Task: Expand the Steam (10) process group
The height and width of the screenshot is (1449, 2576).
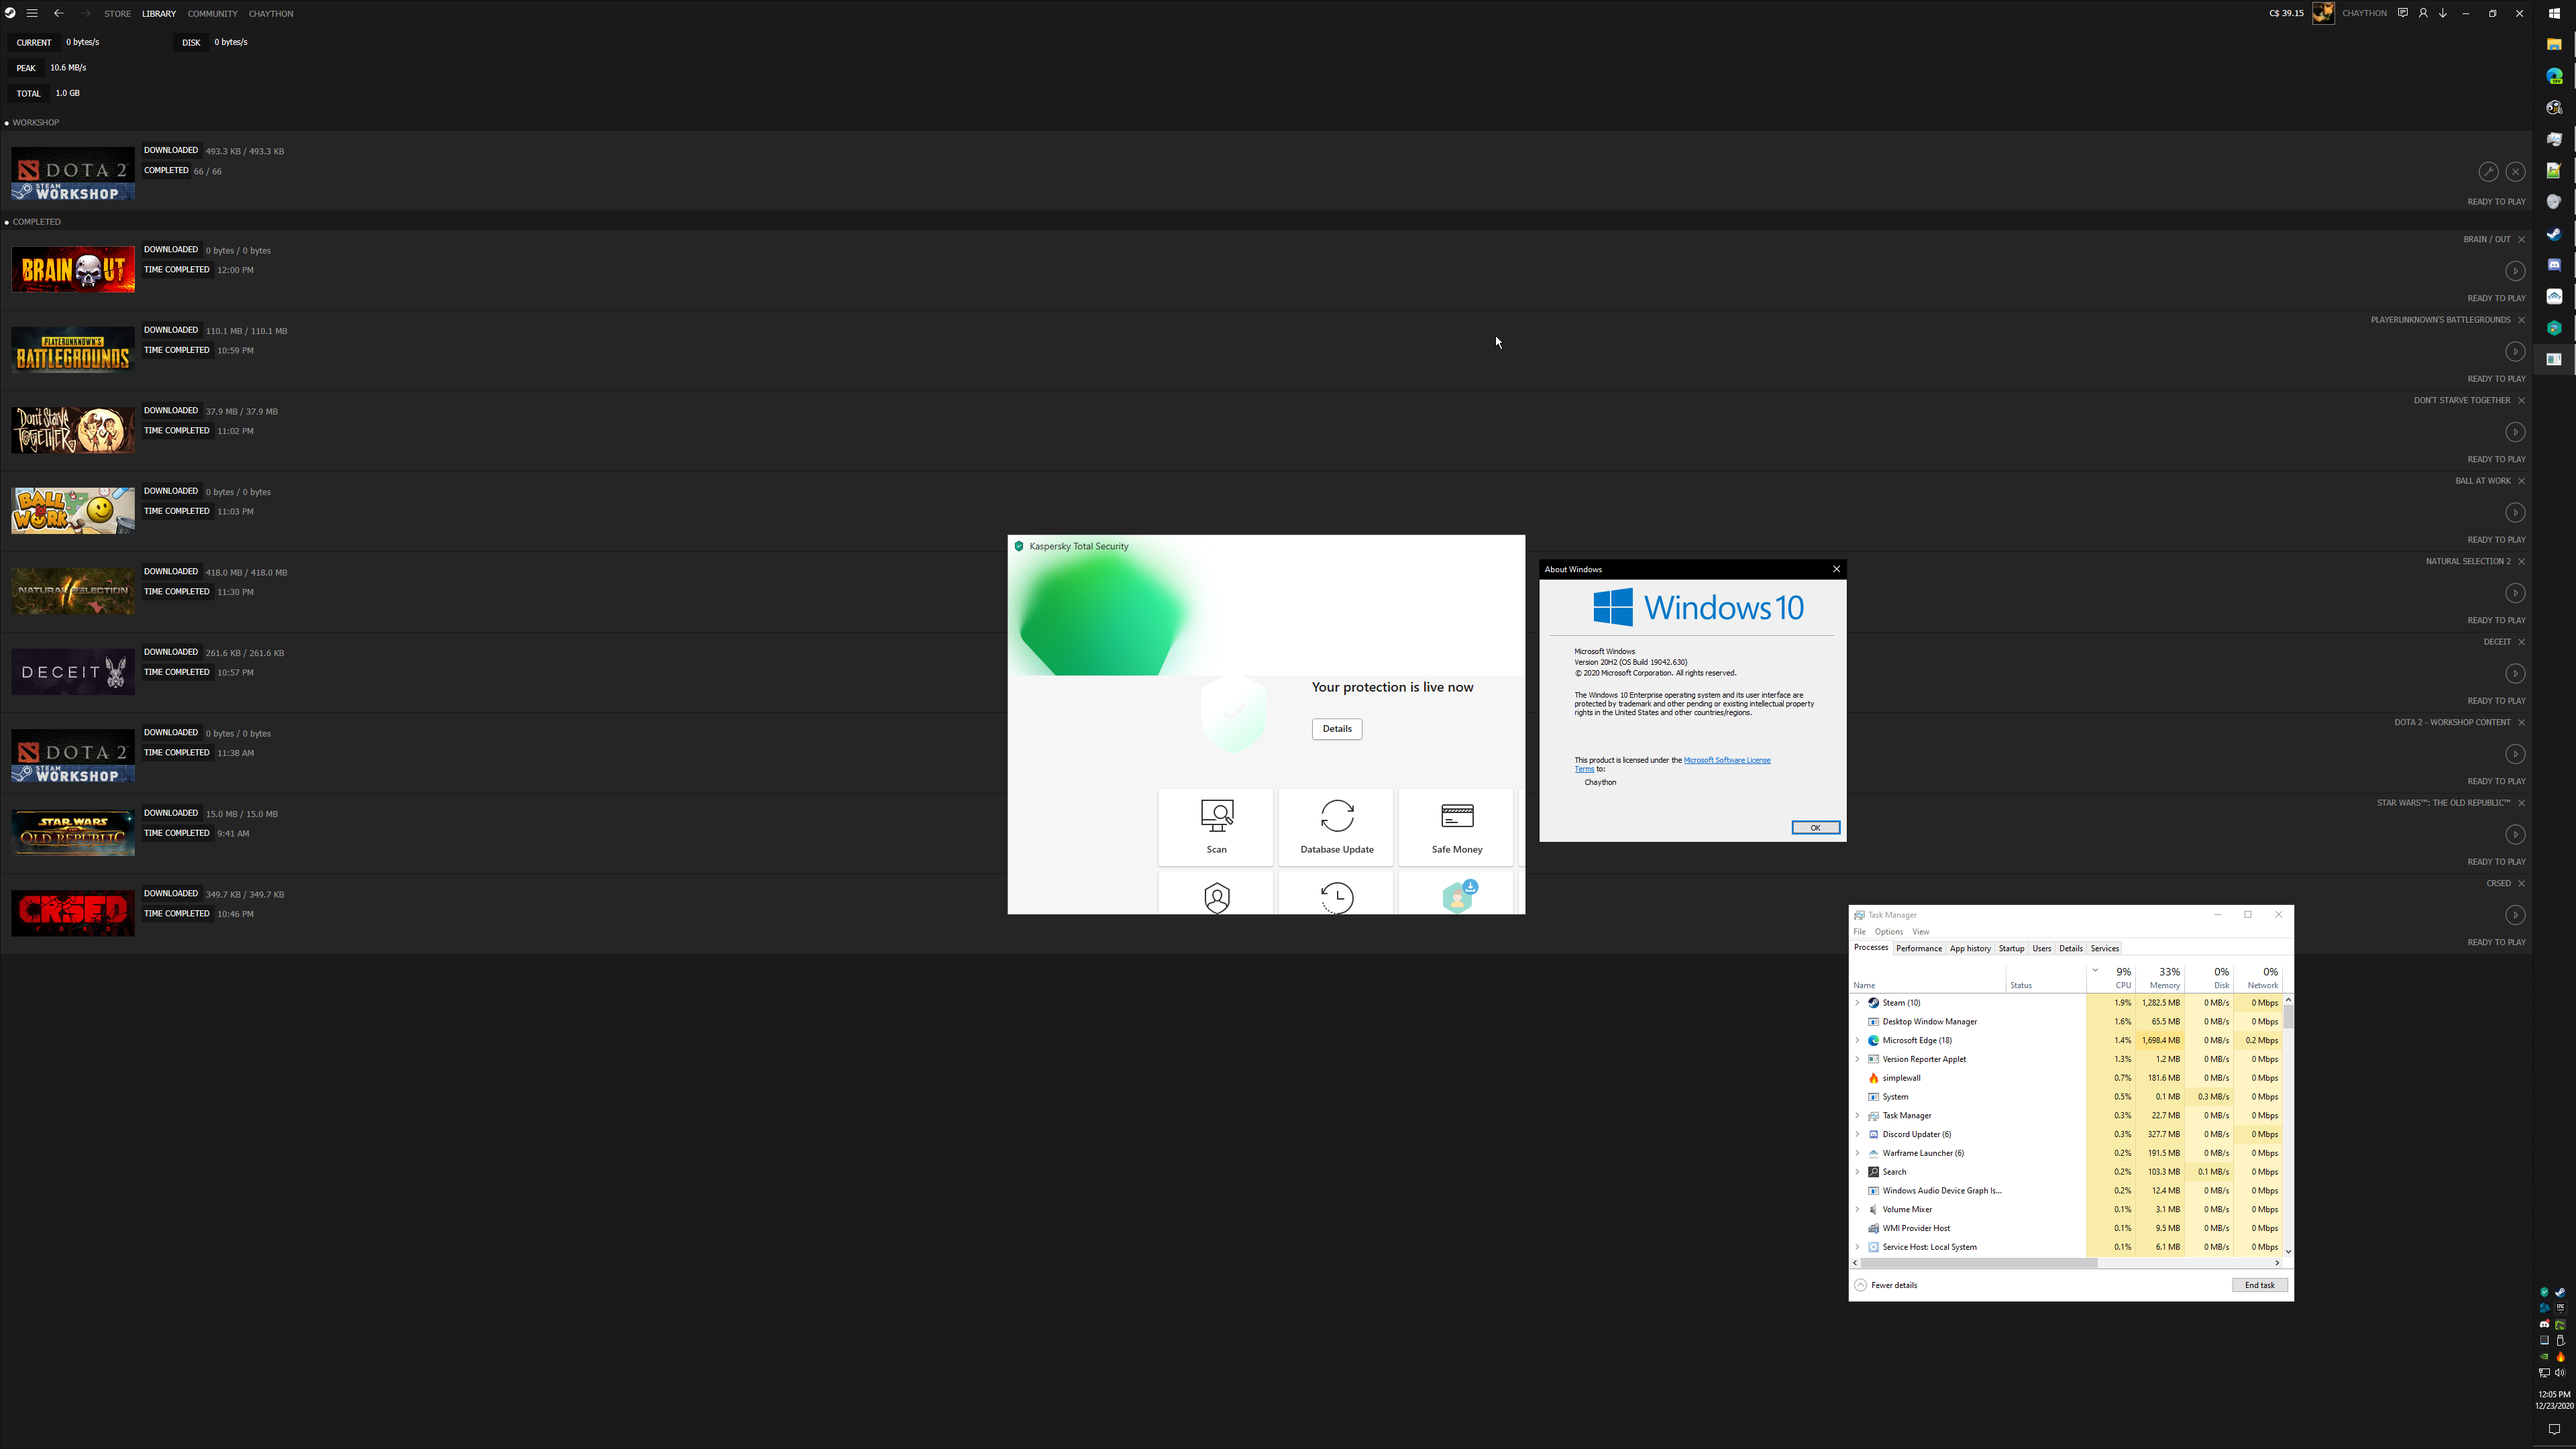Action: [1858, 1003]
